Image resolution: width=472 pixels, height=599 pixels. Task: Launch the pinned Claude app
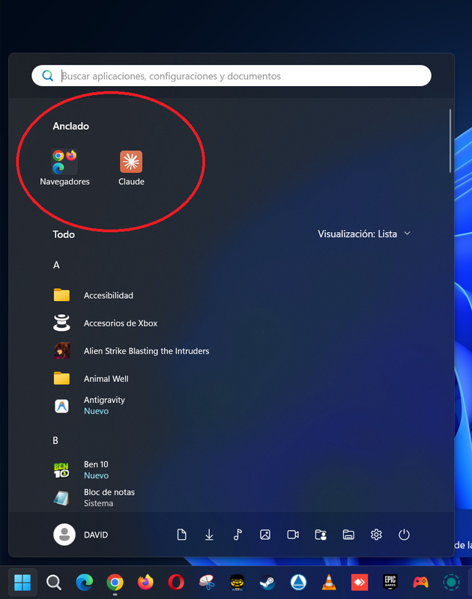[x=131, y=167]
